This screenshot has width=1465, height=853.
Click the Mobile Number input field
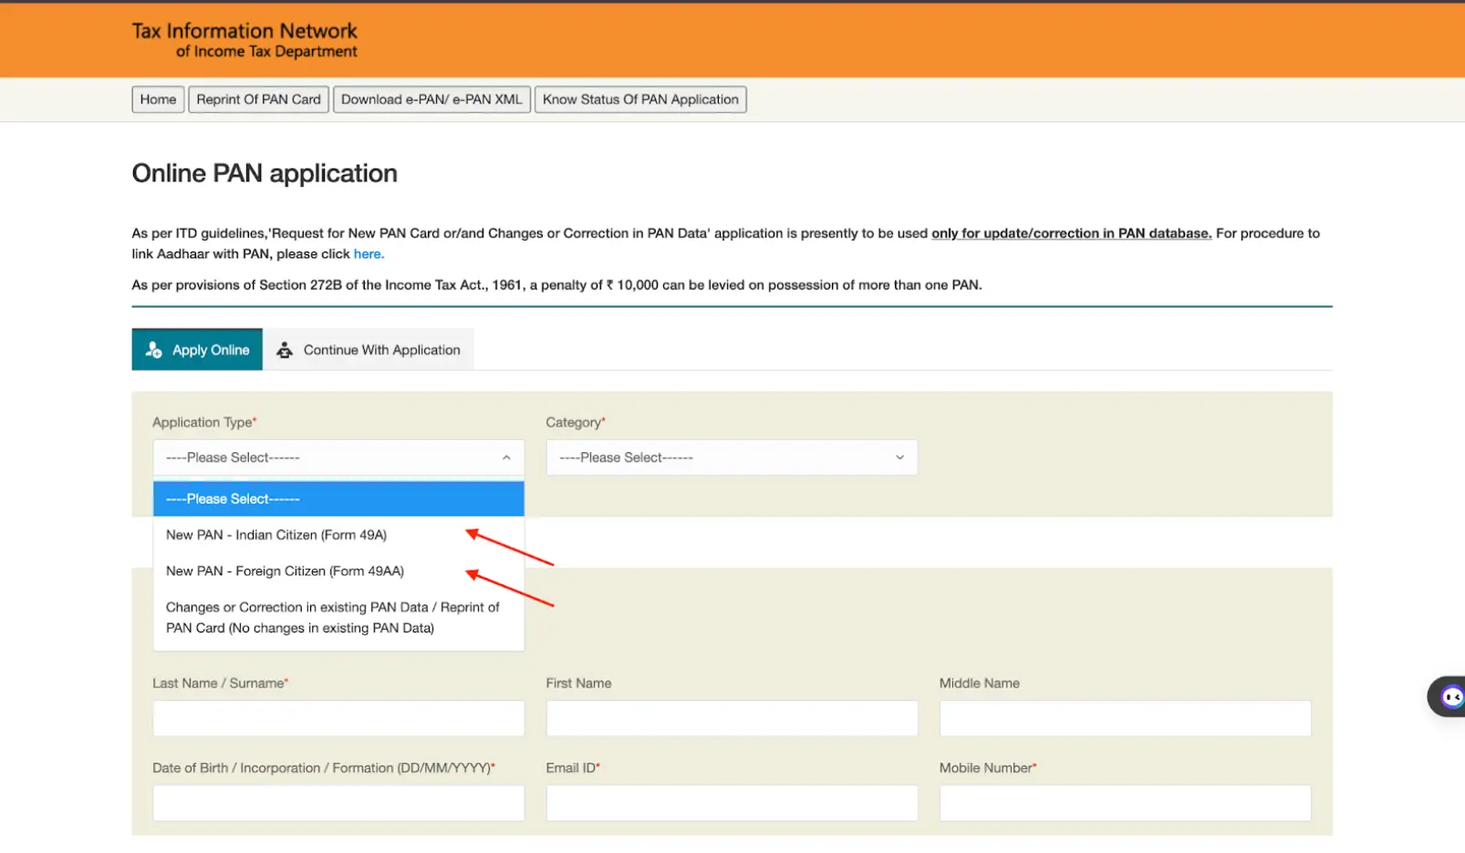coord(1125,803)
